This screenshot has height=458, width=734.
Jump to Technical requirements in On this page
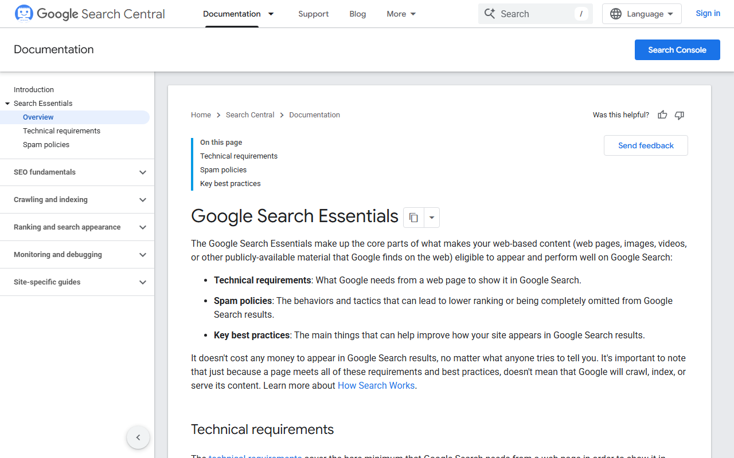(x=239, y=156)
